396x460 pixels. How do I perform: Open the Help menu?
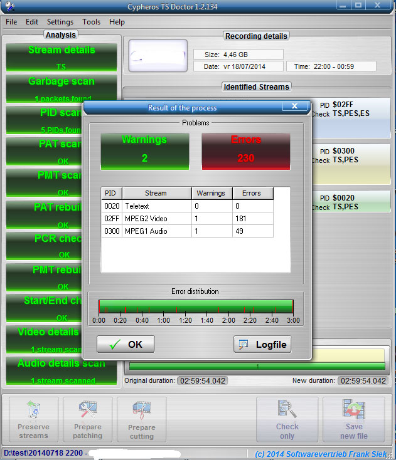tap(117, 22)
